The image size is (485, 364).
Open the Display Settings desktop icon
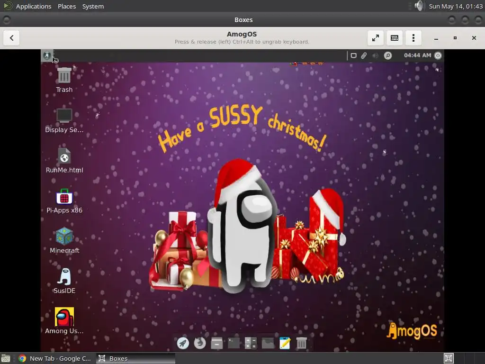(64, 116)
